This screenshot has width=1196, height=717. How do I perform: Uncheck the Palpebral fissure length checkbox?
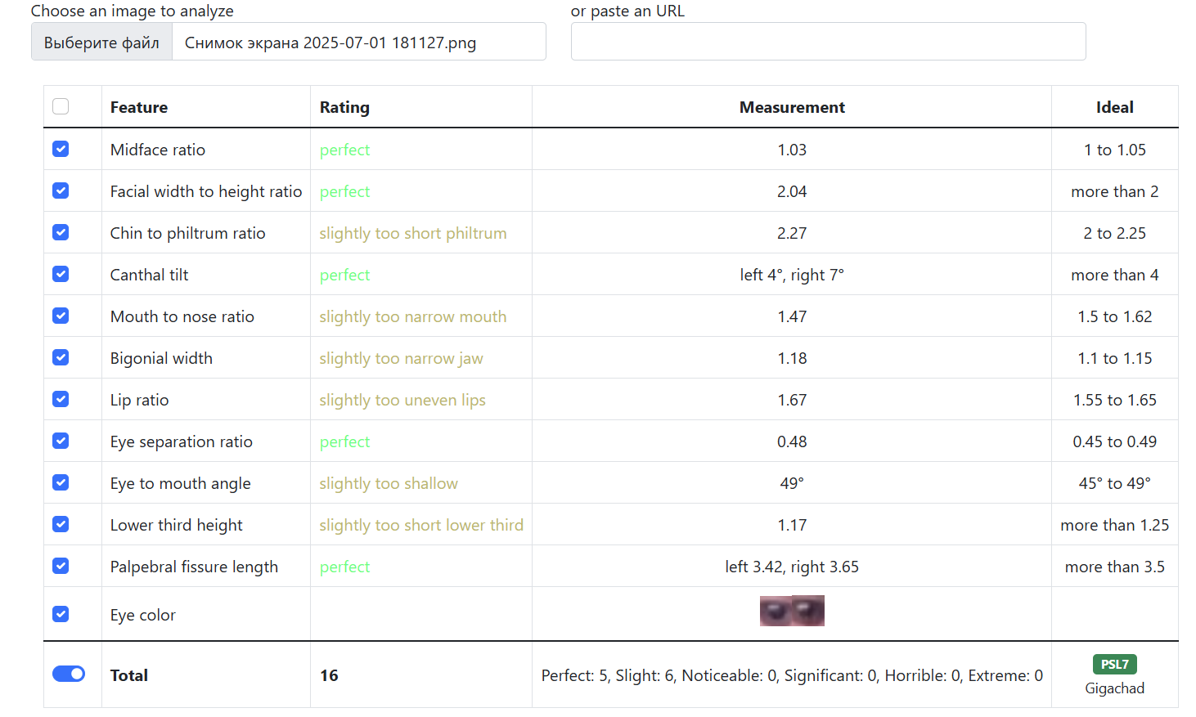click(x=61, y=566)
